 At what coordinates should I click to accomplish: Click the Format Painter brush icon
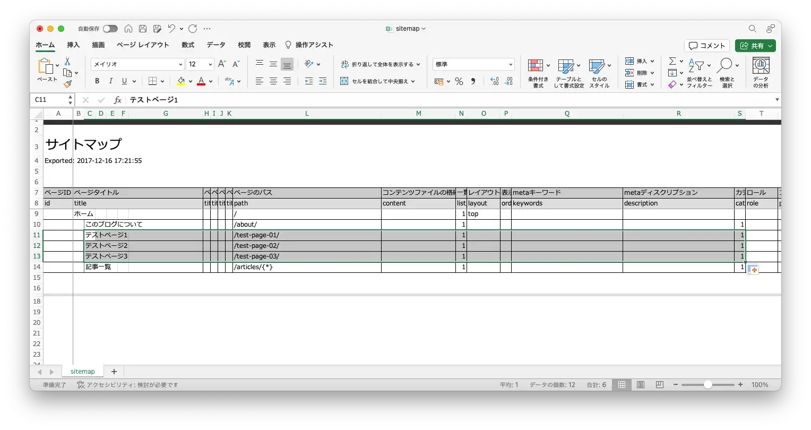(x=67, y=84)
